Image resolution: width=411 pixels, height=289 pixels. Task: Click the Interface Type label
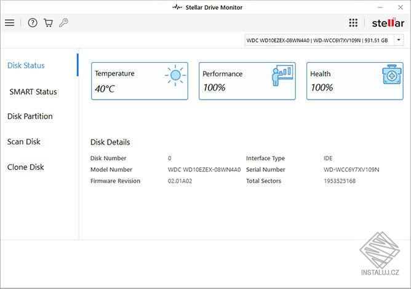click(x=265, y=158)
